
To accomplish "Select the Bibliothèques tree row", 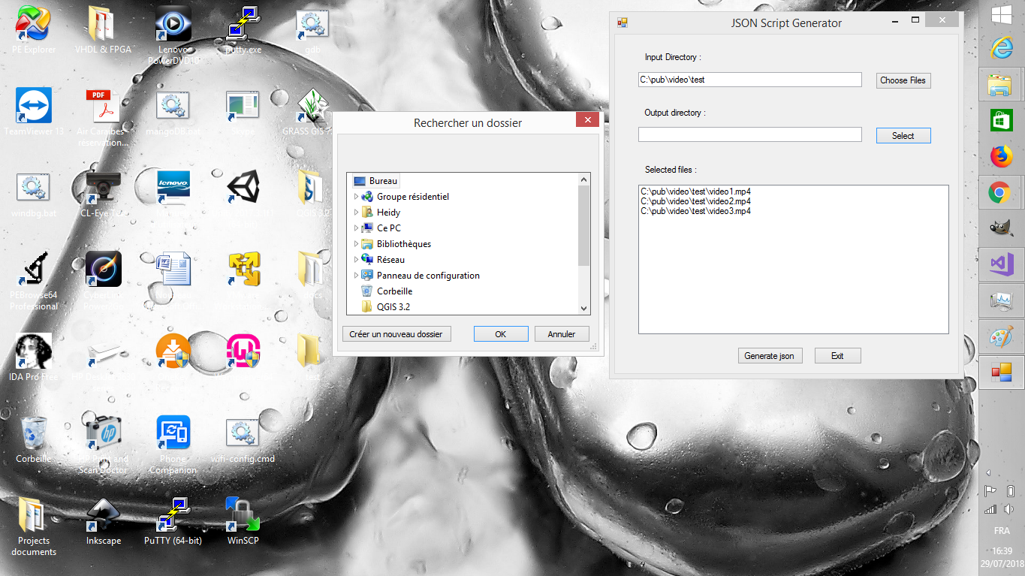I will click(396, 244).
